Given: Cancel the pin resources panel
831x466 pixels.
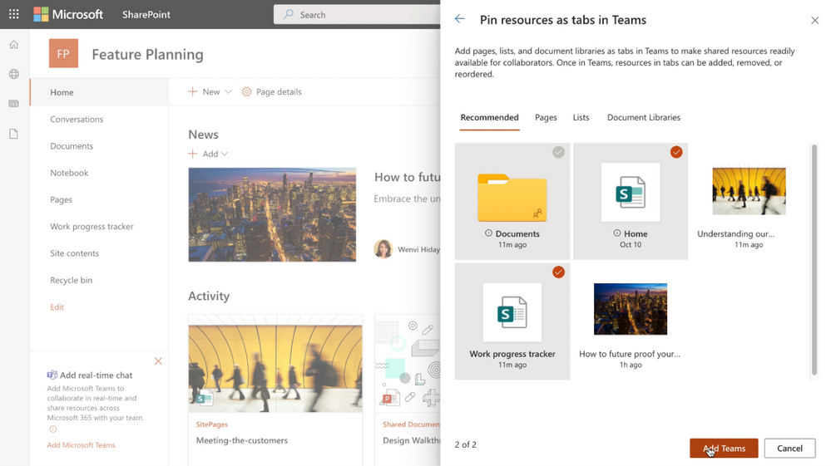Looking at the screenshot, I should 789,448.
